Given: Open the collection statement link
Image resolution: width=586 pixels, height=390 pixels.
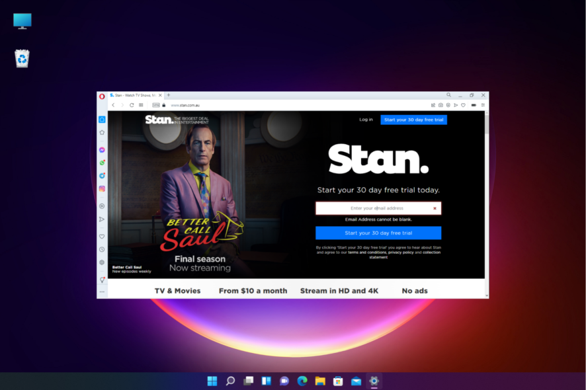Looking at the screenshot, I should (405, 254).
